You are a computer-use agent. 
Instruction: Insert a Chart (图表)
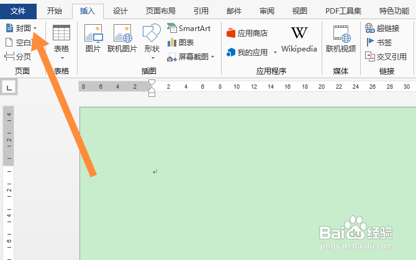coord(181,42)
